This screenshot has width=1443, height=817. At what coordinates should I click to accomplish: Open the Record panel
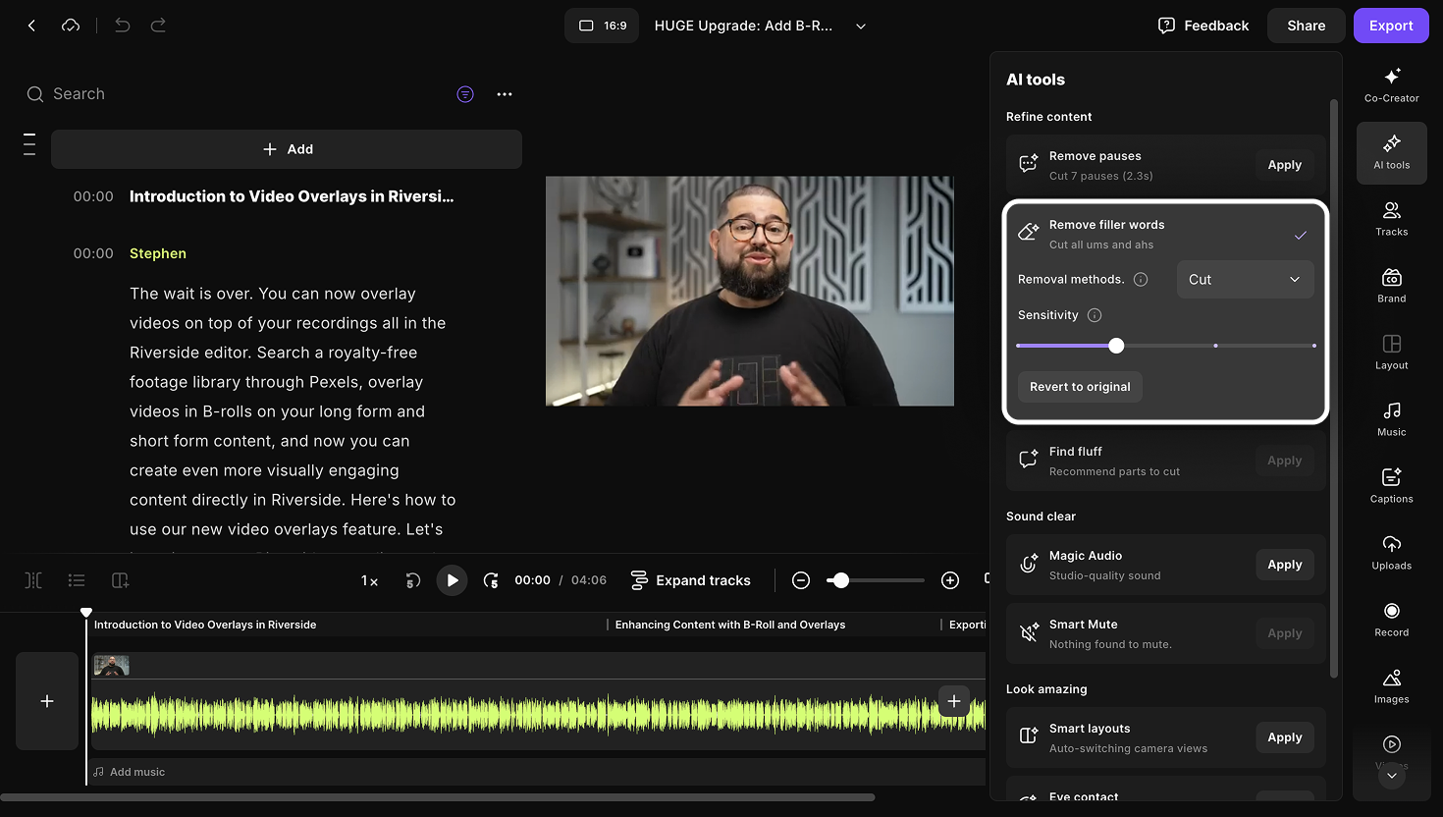pyautogui.click(x=1392, y=619)
